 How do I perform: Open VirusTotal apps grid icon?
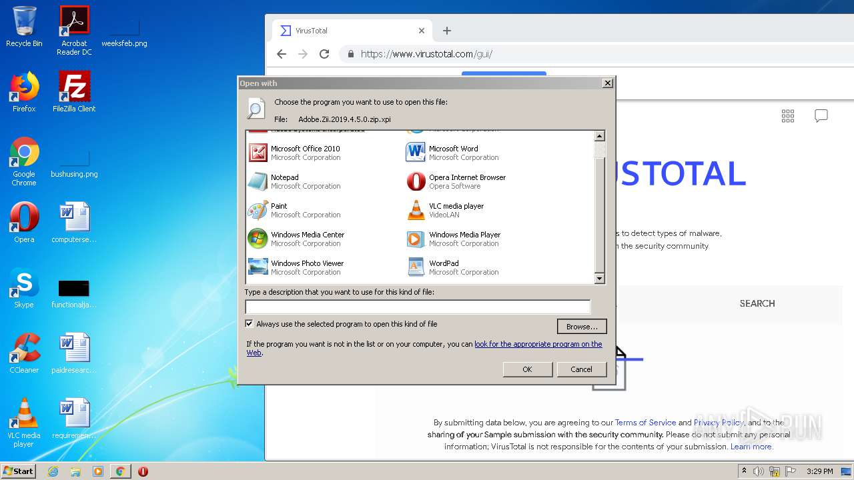click(788, 116)
